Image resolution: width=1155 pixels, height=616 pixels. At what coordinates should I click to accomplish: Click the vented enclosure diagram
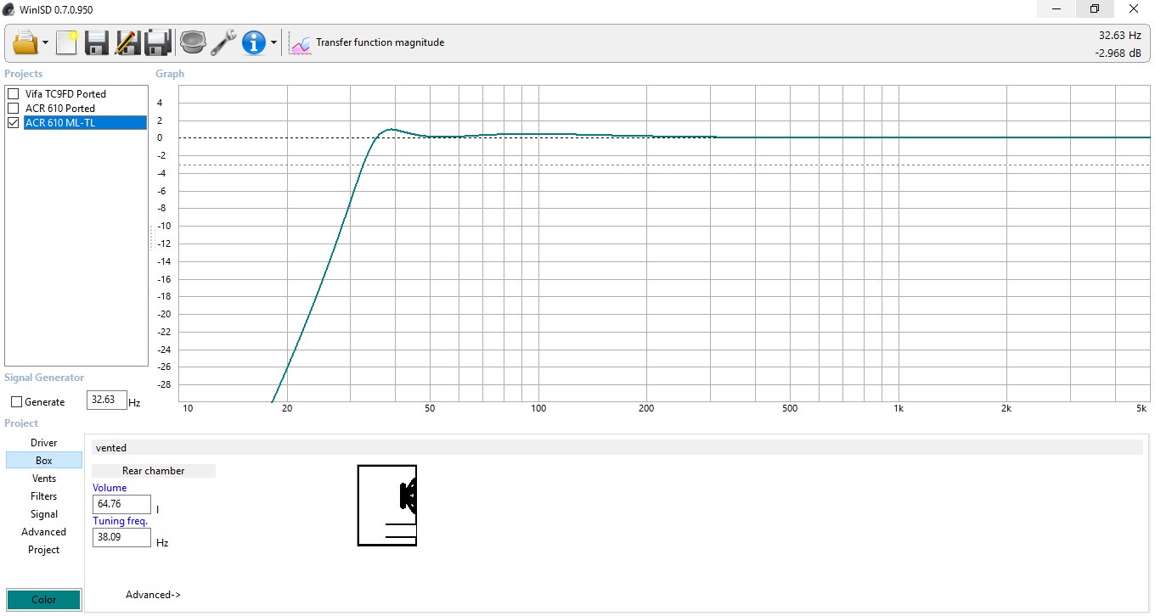(x=387, y=505)
